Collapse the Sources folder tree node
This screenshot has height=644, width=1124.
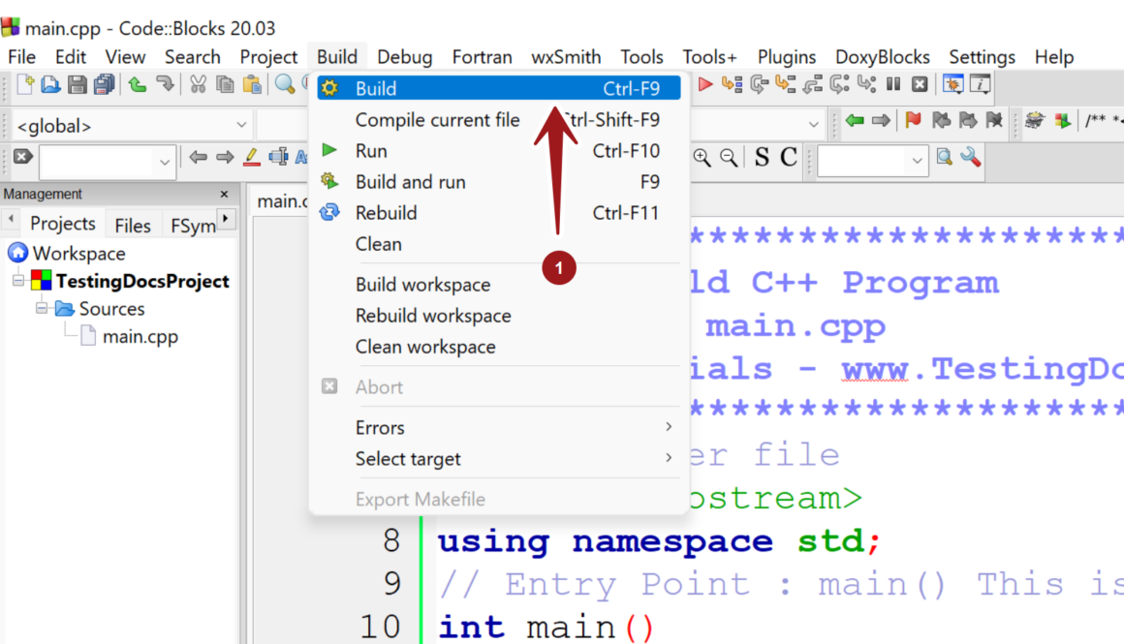point(42,309)
